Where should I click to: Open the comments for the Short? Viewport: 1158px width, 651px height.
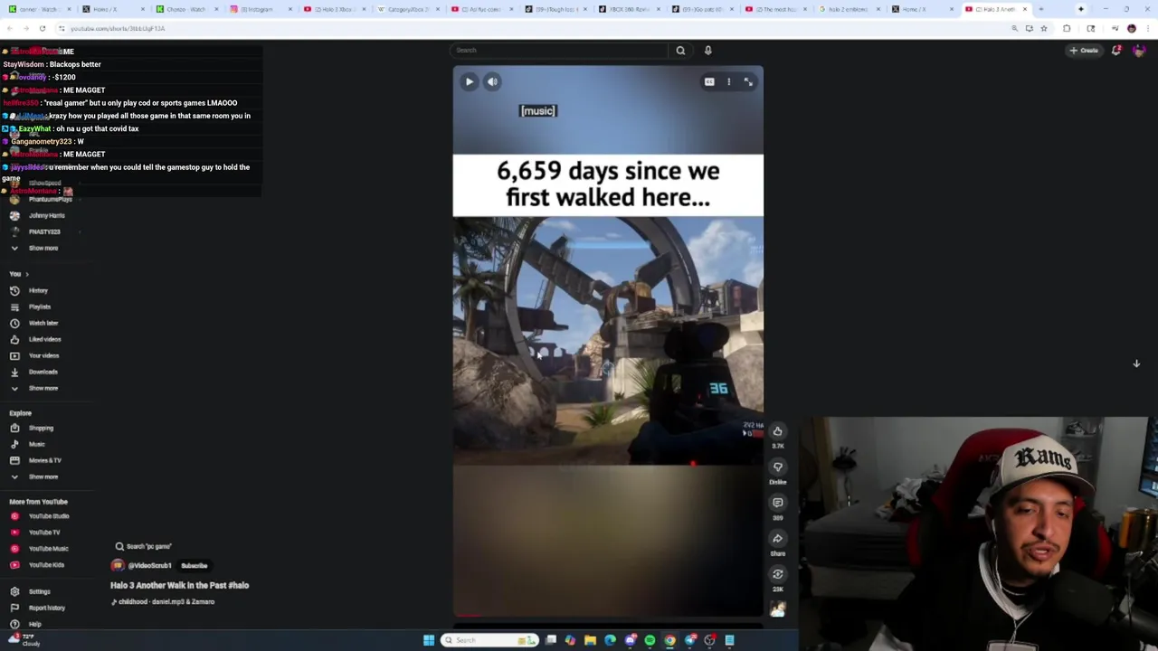click(777, 503)
